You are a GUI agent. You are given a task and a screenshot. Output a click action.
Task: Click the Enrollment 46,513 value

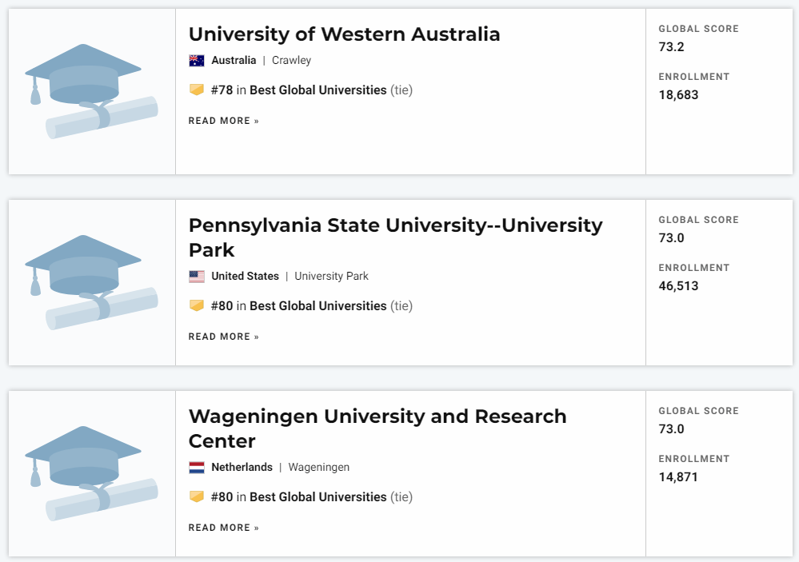tap(678, 286)
